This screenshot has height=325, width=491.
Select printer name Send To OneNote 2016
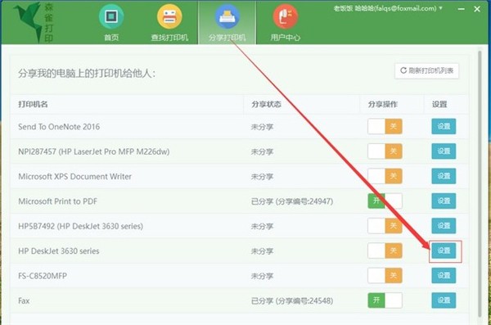(x=59, y=127)
